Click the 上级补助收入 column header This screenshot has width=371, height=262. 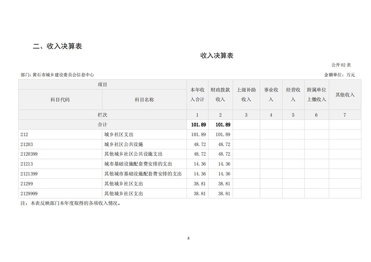click(246, 94)
